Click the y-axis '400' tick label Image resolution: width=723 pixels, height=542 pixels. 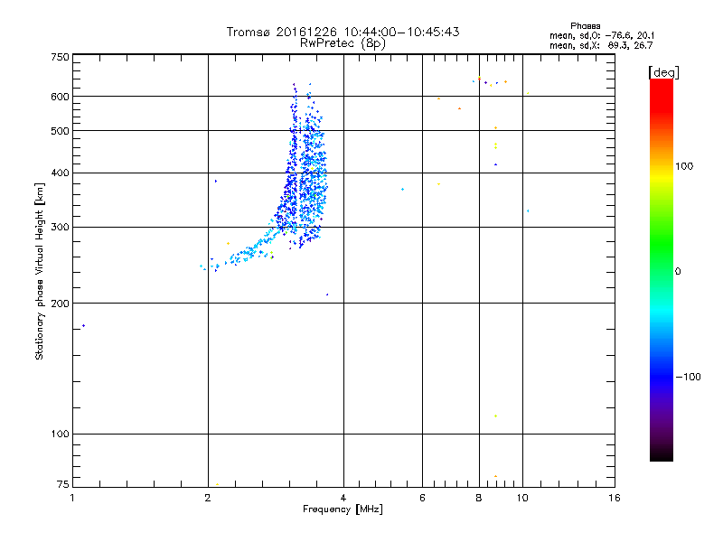(x=60, y=173)
